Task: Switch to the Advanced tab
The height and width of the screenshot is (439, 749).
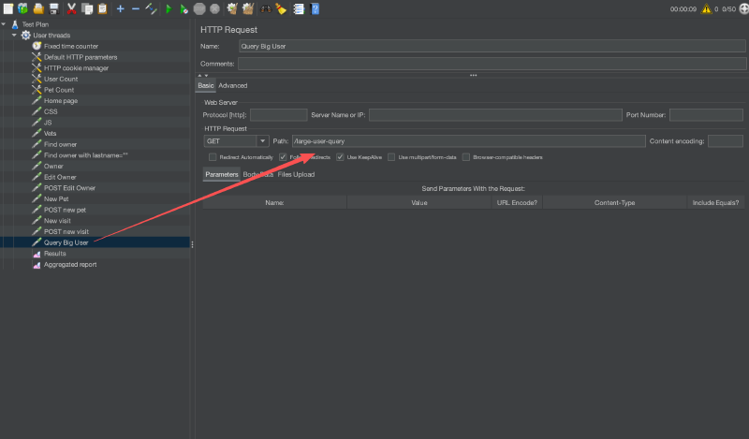Action: click(233, 86)
